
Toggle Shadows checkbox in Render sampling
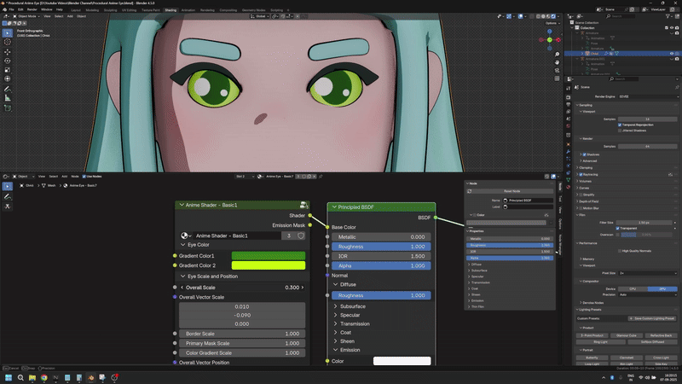click(584, 154)
